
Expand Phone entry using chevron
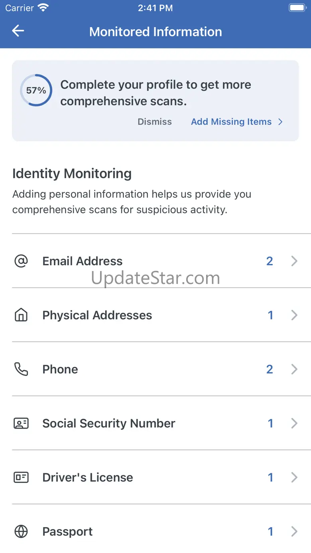point(294,369)
